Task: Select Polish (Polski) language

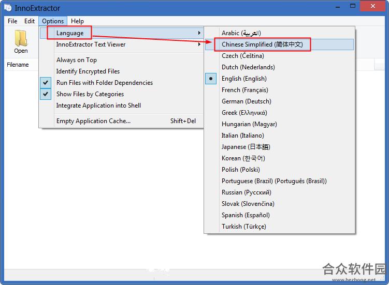Action: coord(279,170)
